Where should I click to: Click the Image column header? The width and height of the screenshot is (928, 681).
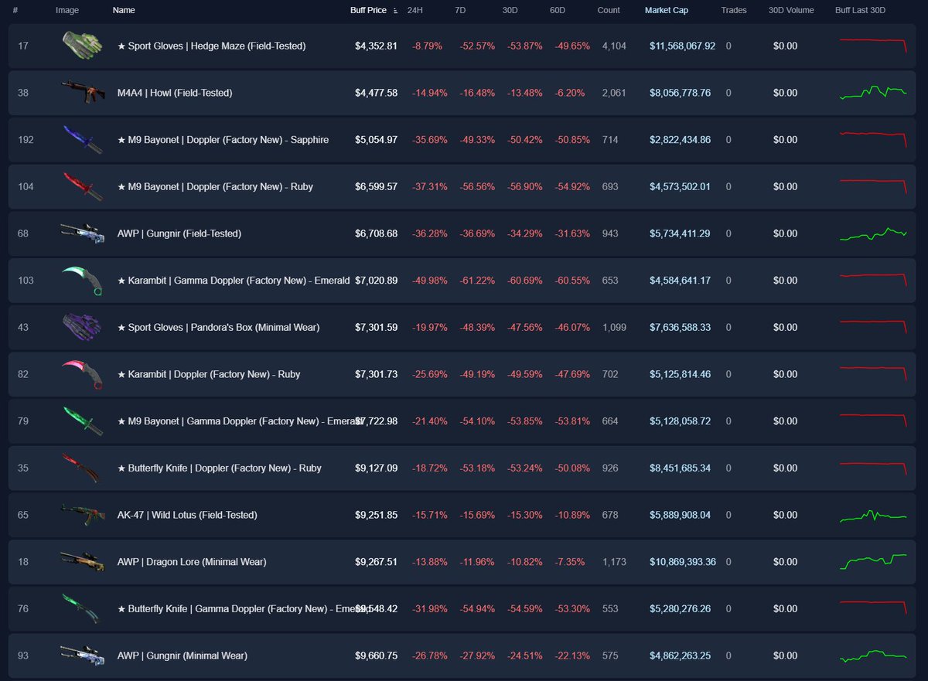67,11
